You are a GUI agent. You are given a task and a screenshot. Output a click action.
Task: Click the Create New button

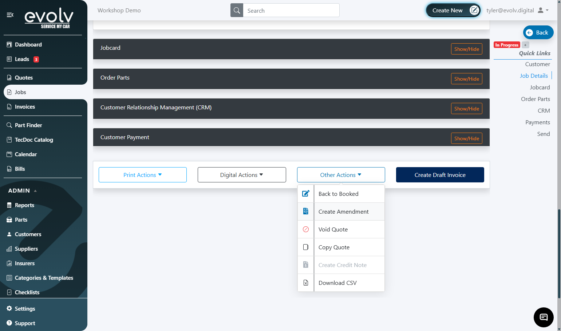point(453,10)
